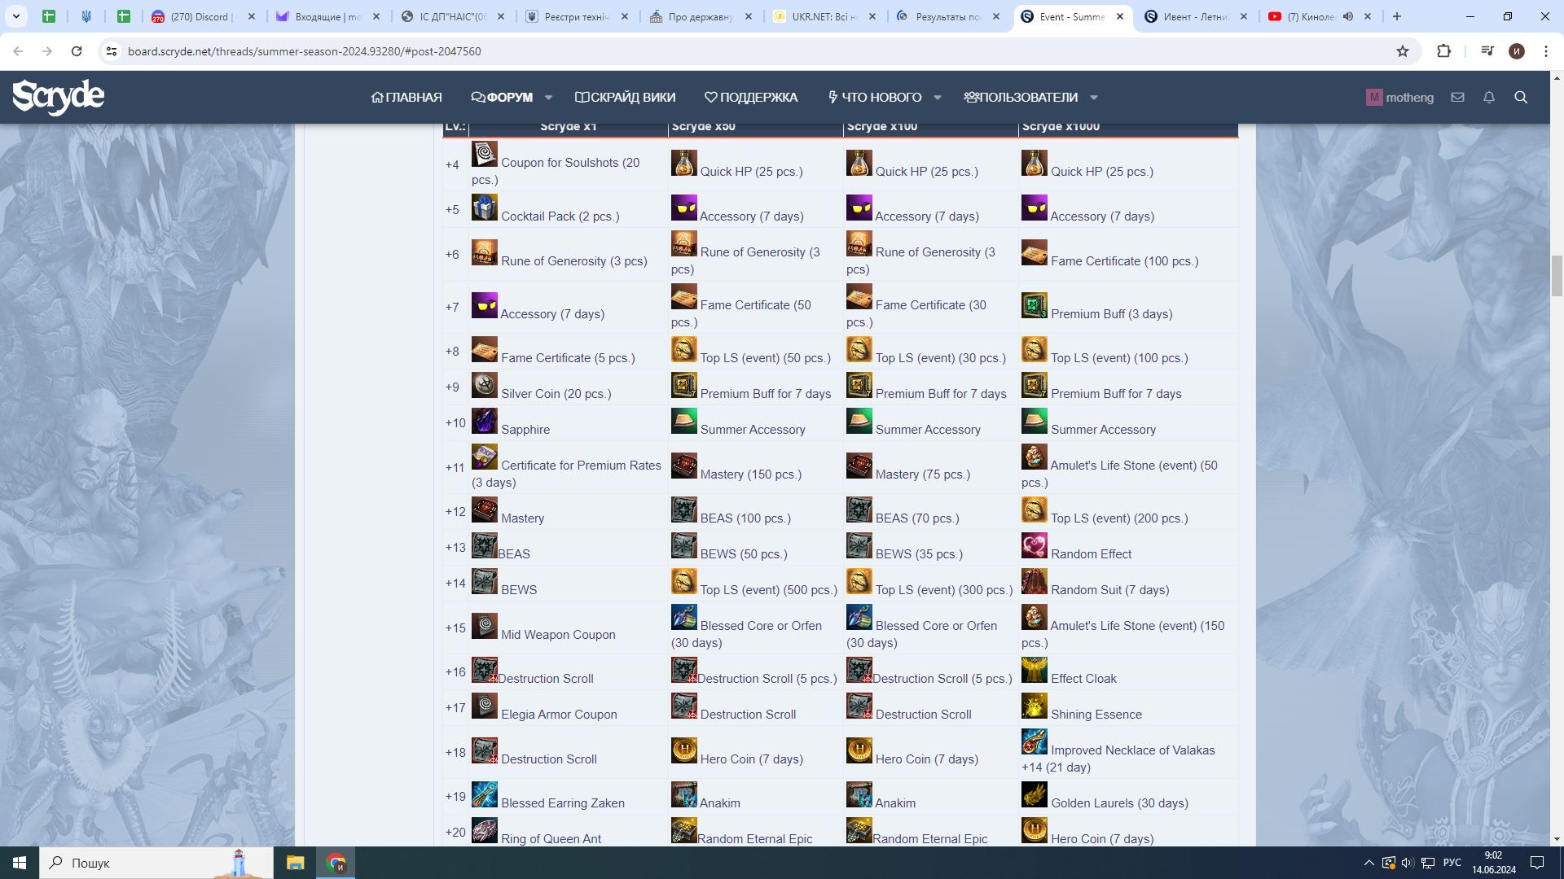Open File Explorer from the taskbar
The height and width of the screenshot is (879, 1564).
coord(295,863)
